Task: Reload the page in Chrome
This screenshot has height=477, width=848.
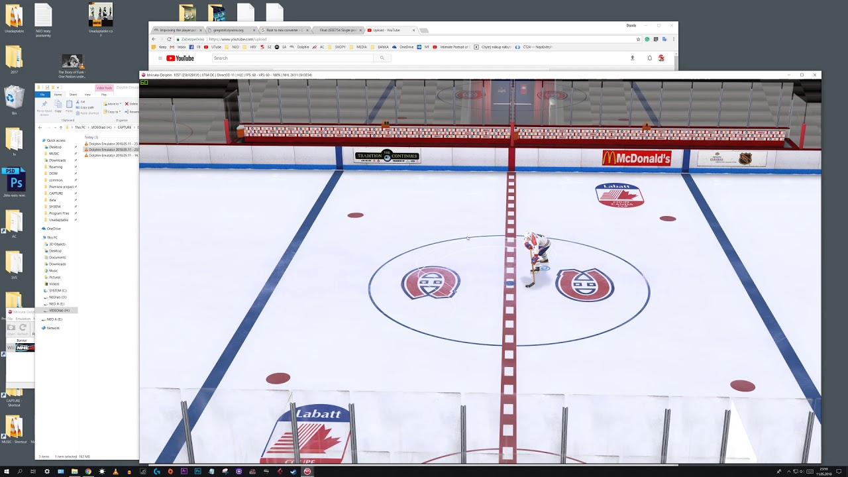Action: click(169, 39)
